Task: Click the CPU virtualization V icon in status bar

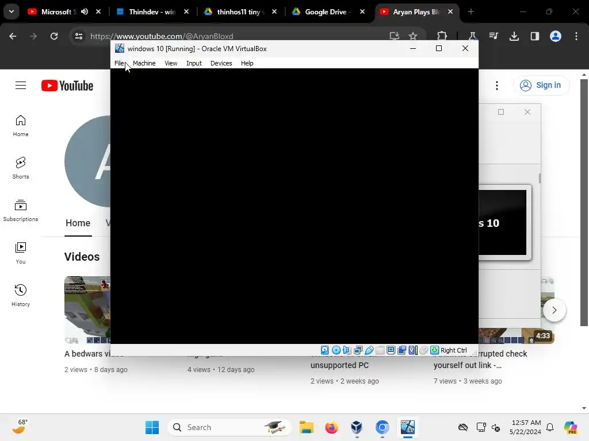Action: pyautogui.click(x=413, y=350)
